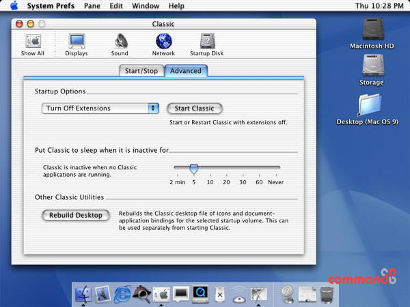The width and height of the screenshot is (410, 307).
Task: Click the Classic Dock icon beside AirPort
Action: 258,295
